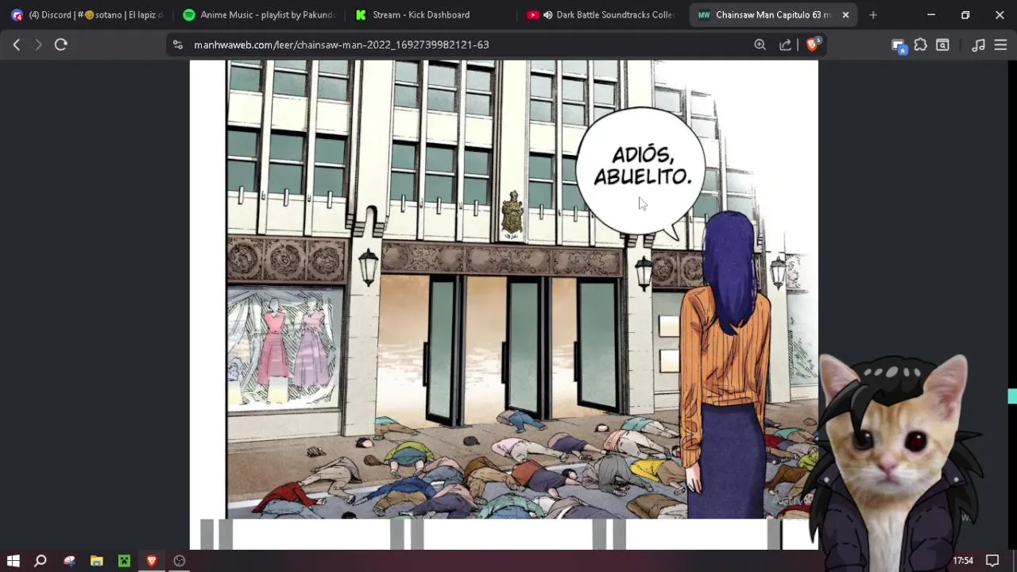Close the Chainsaw Man tab
This screenshot has height=572, width=1017.
click(845, 15)
